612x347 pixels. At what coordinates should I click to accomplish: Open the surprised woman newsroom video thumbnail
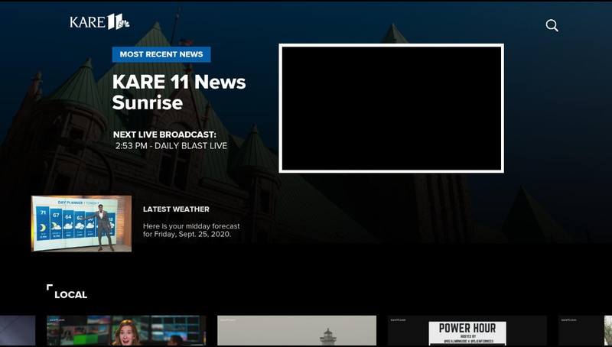[x=126, y=331]
